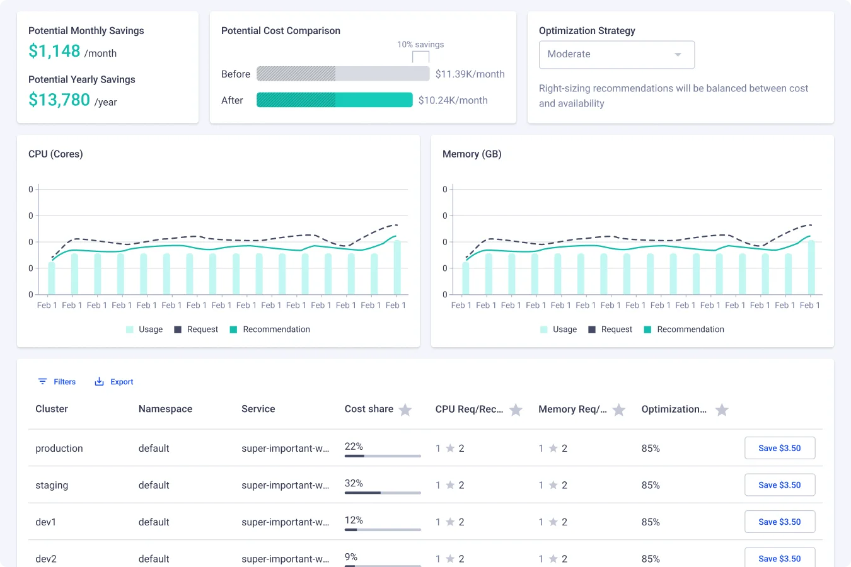The image size is (851, 567).
Task: Open the Optimization Strategy Moderate dropdown
Action: point(617,55)
